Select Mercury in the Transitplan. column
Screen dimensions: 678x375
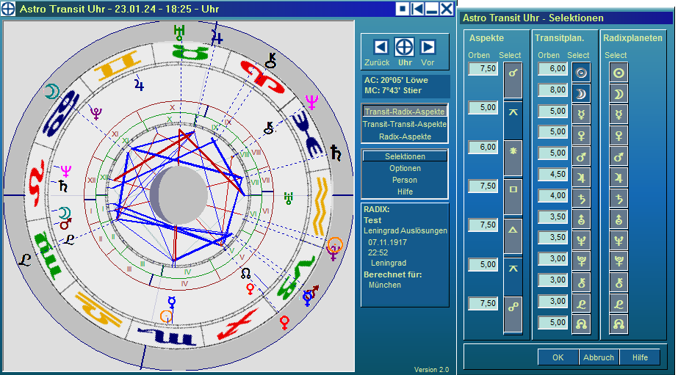[581, 114]
